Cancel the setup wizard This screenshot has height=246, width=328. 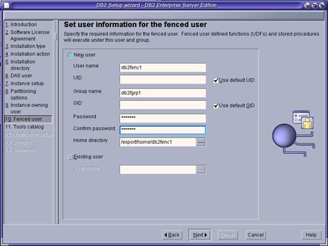click(256, 235)
